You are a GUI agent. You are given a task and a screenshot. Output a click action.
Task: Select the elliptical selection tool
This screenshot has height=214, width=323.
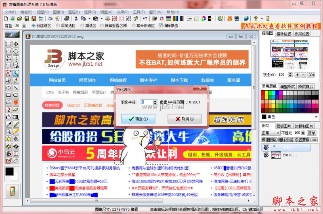pyautogui.click(x=16, y=52)
